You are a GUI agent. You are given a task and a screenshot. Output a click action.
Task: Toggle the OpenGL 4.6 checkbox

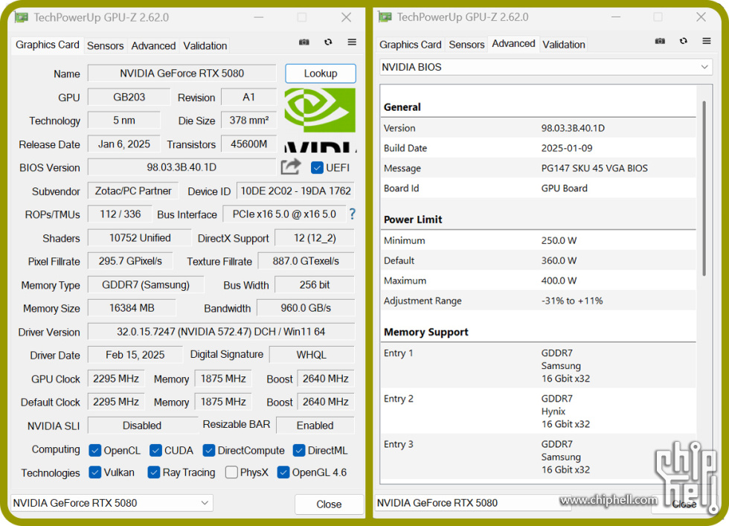click(x=283, y=472)
